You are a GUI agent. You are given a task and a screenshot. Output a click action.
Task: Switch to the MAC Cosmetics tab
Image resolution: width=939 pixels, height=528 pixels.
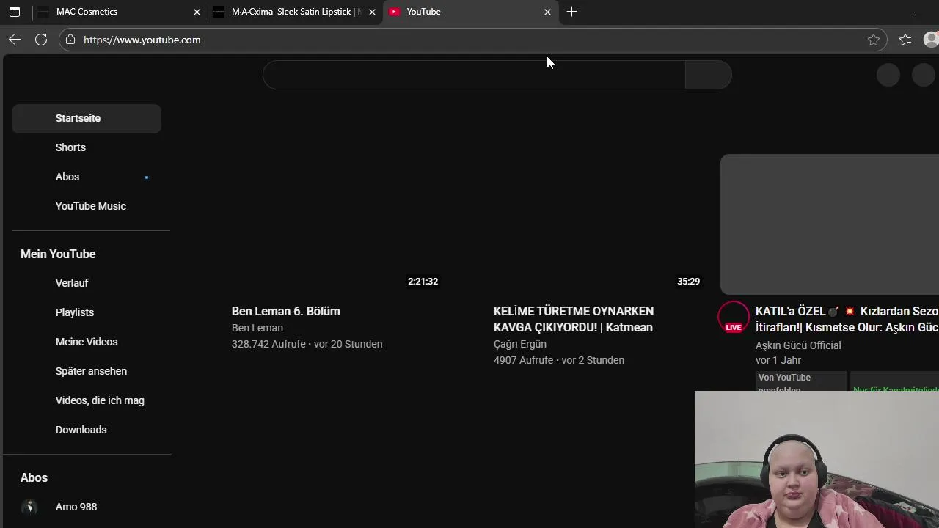click(119, 12)
